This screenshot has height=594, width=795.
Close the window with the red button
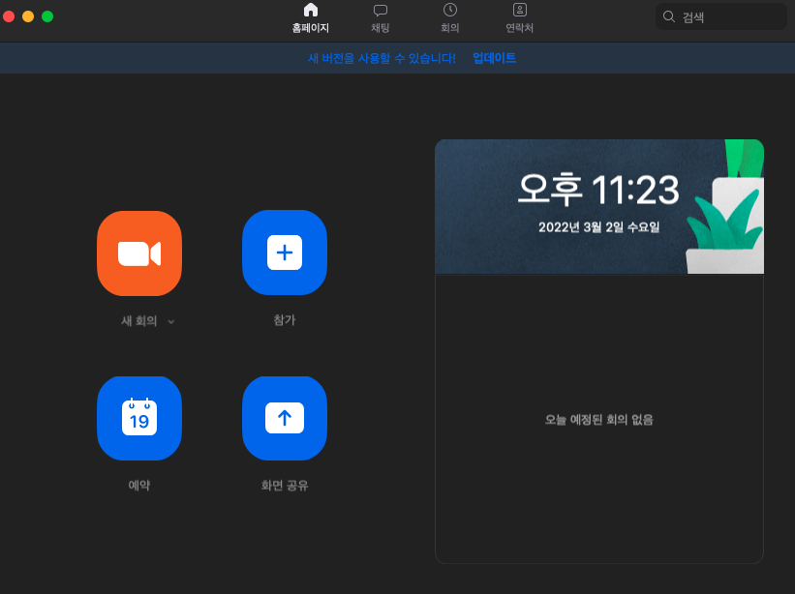pyautogui.click(x=9, y=16)
